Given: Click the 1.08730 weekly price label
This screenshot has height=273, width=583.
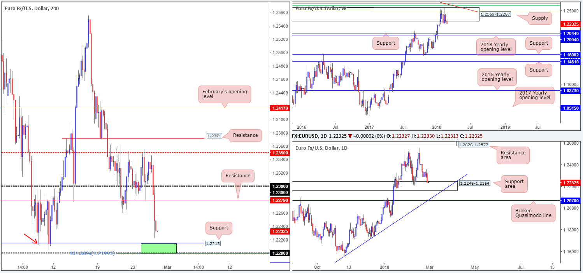Looking at the screenshot, I should [x=571, y=90].
